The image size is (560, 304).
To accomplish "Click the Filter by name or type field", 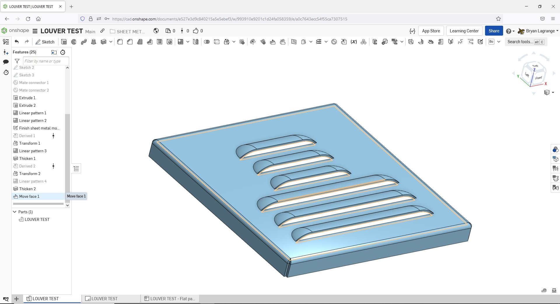I will 46,61.
